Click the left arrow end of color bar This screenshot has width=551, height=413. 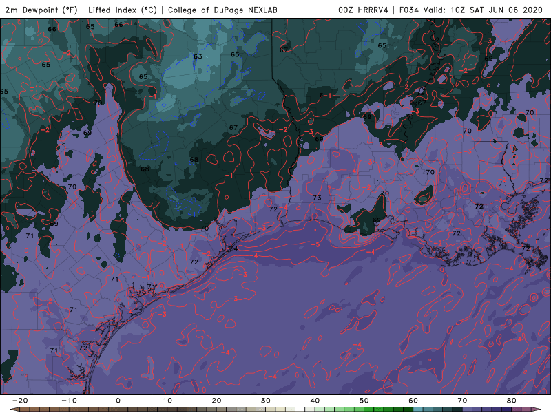click(x=14, y=410)
